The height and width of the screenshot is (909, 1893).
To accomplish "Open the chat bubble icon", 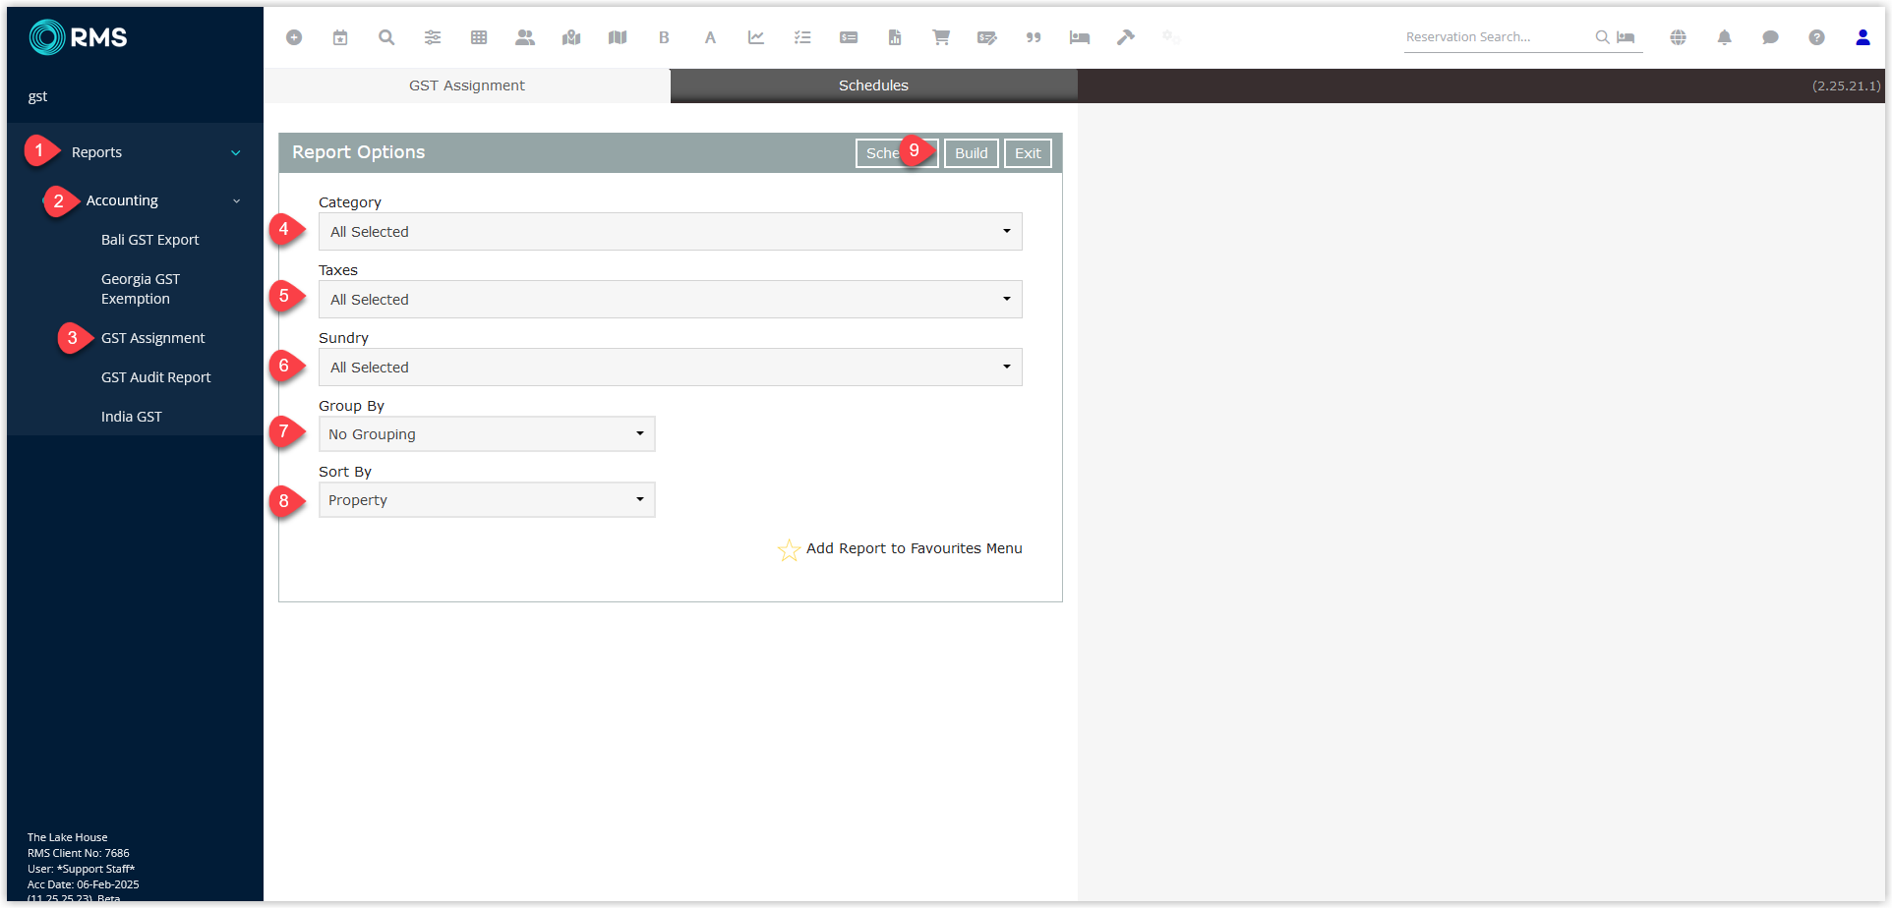I will tap(1770, 37).
